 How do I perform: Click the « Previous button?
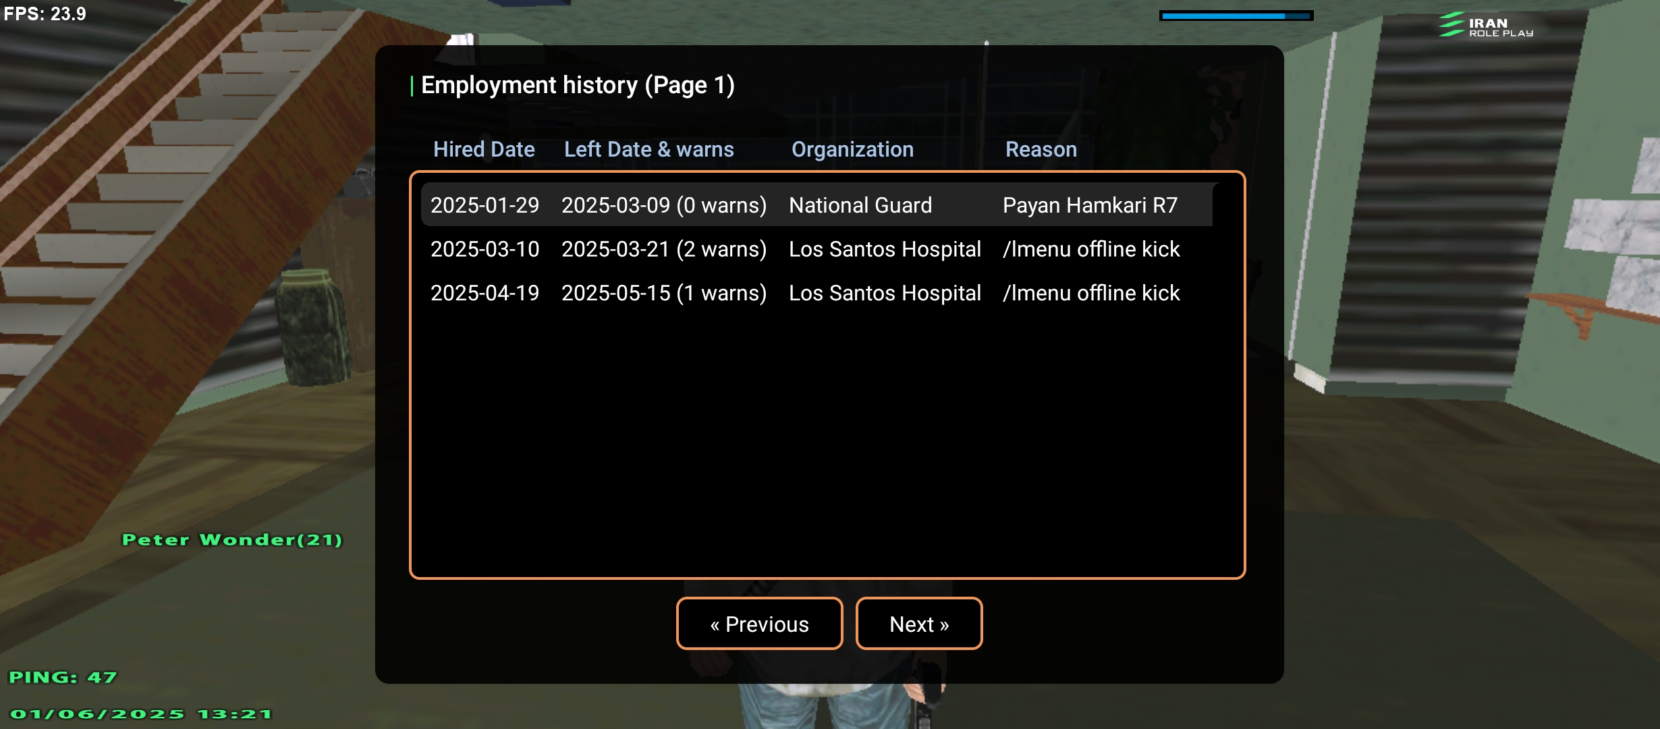759,624
